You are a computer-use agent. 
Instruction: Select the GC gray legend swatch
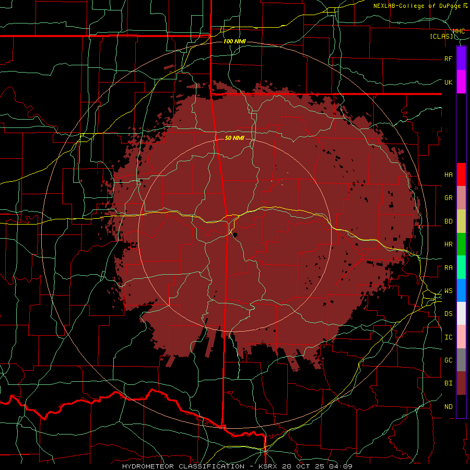(x=461, y=360)
